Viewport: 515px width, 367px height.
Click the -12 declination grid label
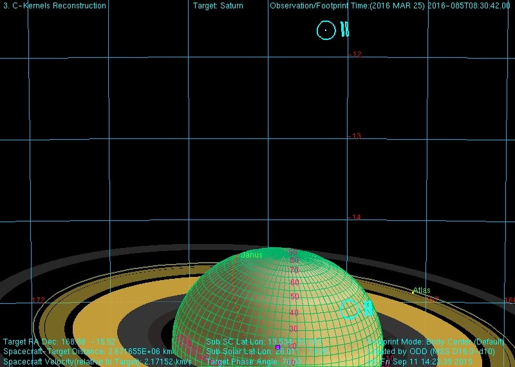point(355,55)
